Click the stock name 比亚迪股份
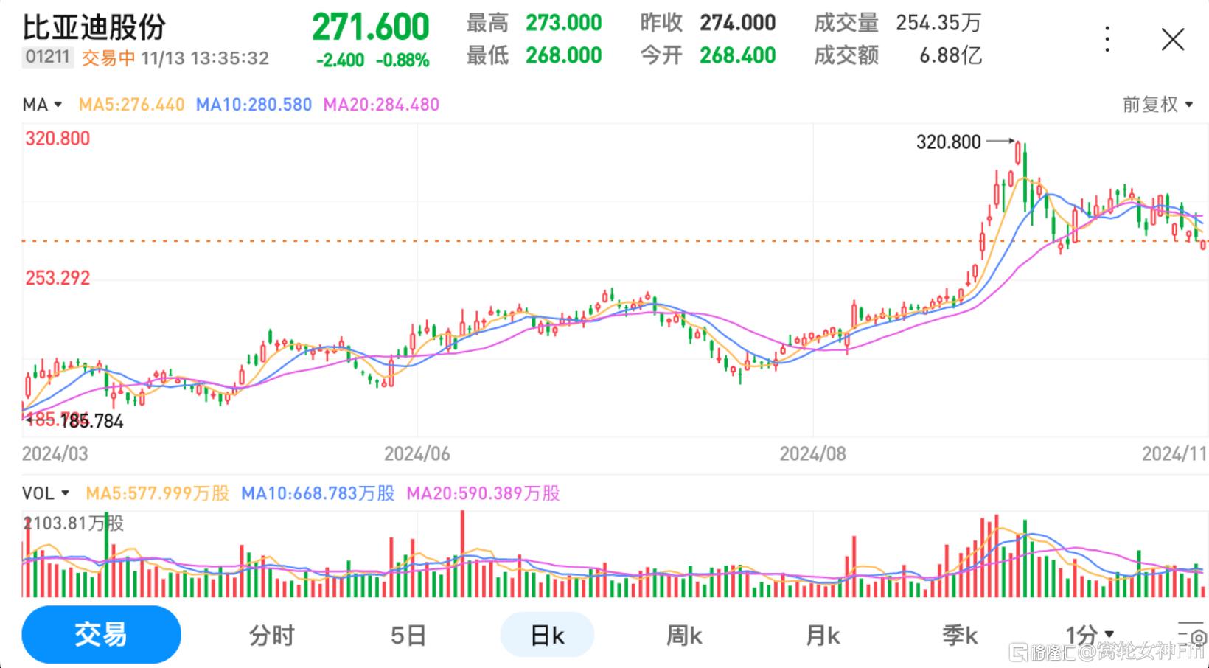1209x668 pixels. (x=94, y=27)
